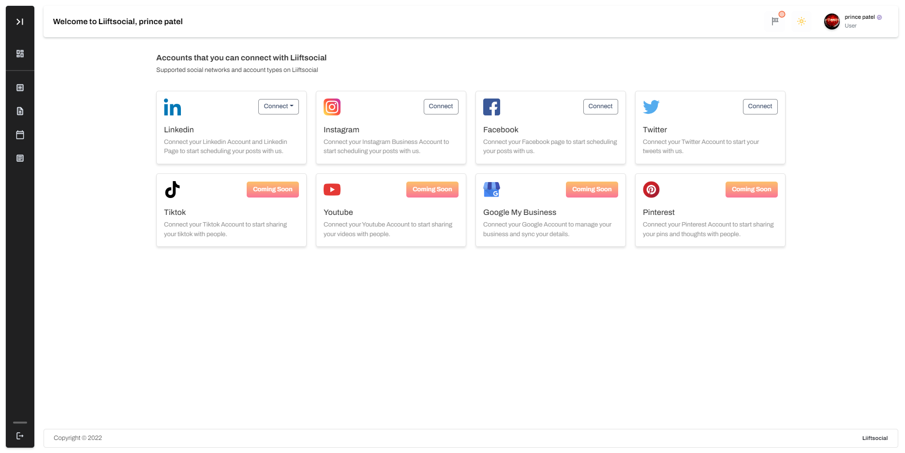The width and height of the screenshot is (905, 453).
Task: Click the upload file icon in sidebar
Action: [x=20, y=111]
